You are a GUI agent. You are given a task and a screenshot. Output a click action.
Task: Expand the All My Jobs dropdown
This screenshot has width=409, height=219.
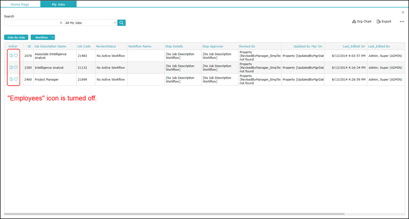click(x=115, y=23)
